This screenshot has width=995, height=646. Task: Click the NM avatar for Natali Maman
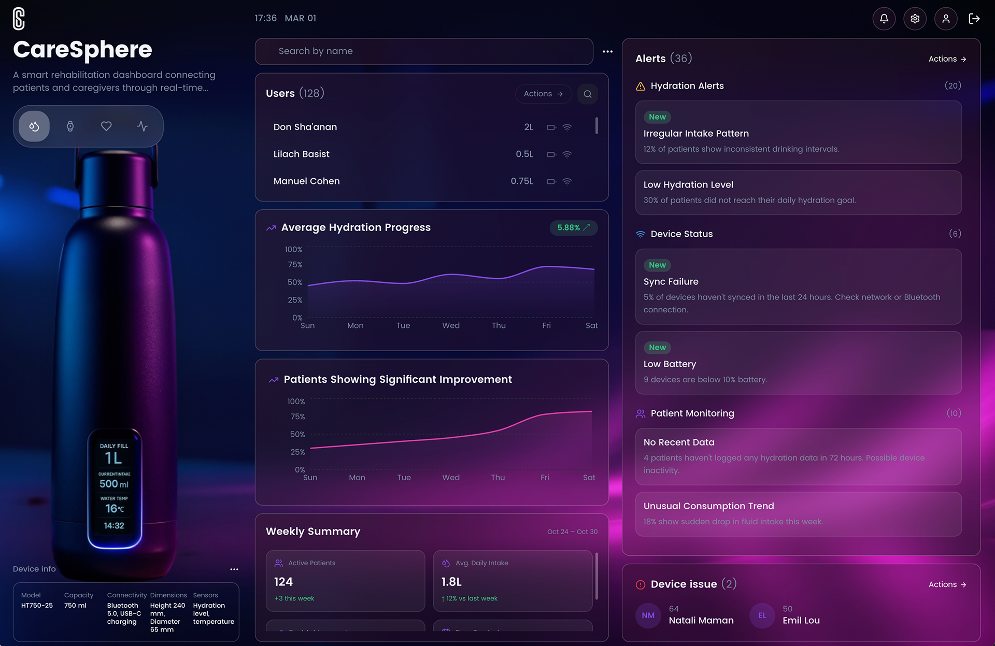(648, 615)
